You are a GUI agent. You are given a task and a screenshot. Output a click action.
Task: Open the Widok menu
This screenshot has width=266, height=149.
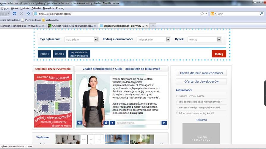[15, 8]
